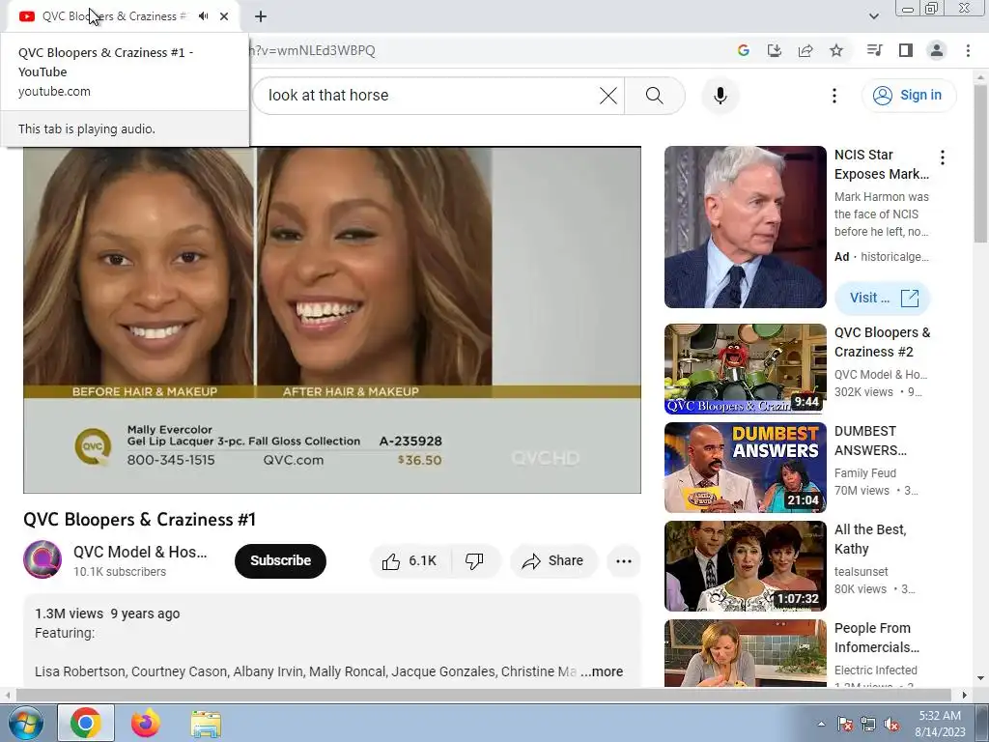Open the NCIS ad options menu

tap(943, 157)
